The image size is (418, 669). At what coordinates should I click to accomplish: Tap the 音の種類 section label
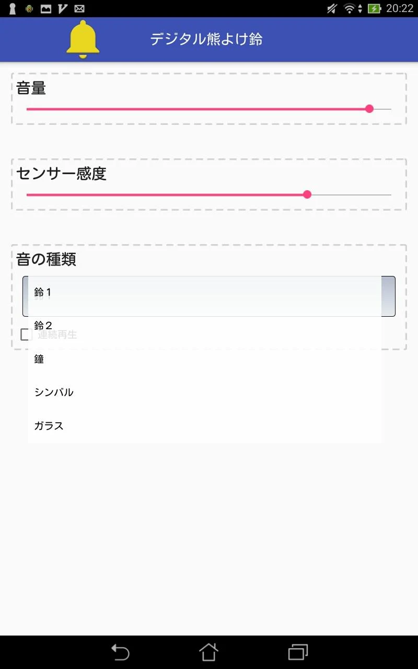click(47, 259)
